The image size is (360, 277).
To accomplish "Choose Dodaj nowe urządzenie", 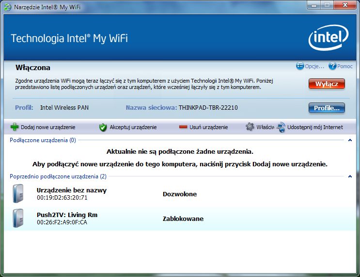I will pos(48,127).
